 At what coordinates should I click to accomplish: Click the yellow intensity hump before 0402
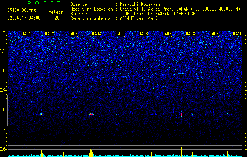[x=42, y=153]
